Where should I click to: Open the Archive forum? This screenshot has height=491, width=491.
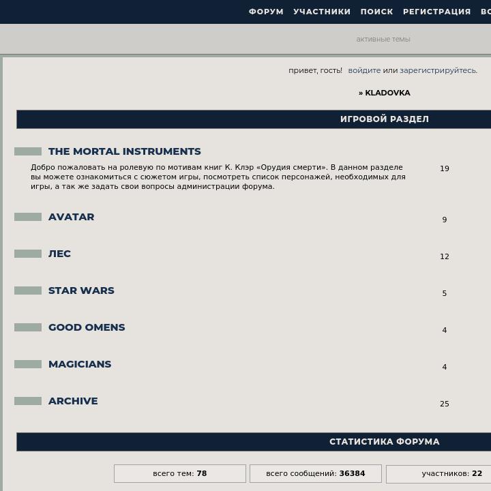(x=73, y=401)
